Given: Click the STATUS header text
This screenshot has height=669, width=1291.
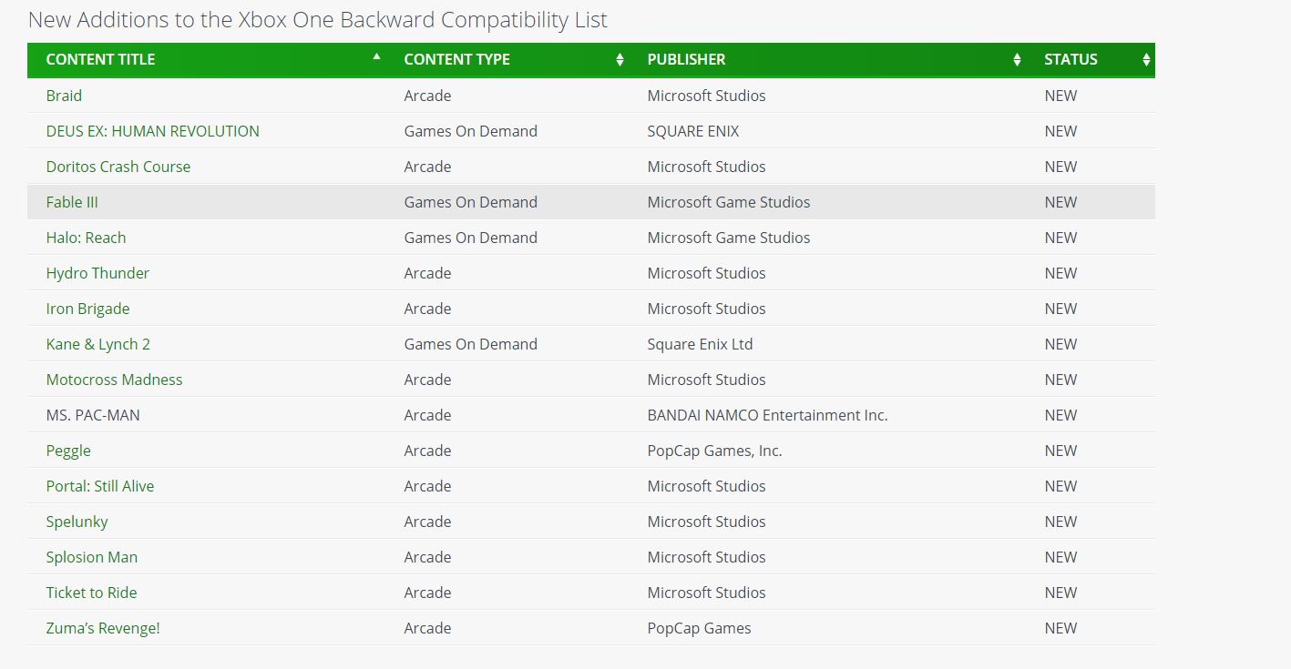Looking at the screenshot, I should tap(1071, 59).
